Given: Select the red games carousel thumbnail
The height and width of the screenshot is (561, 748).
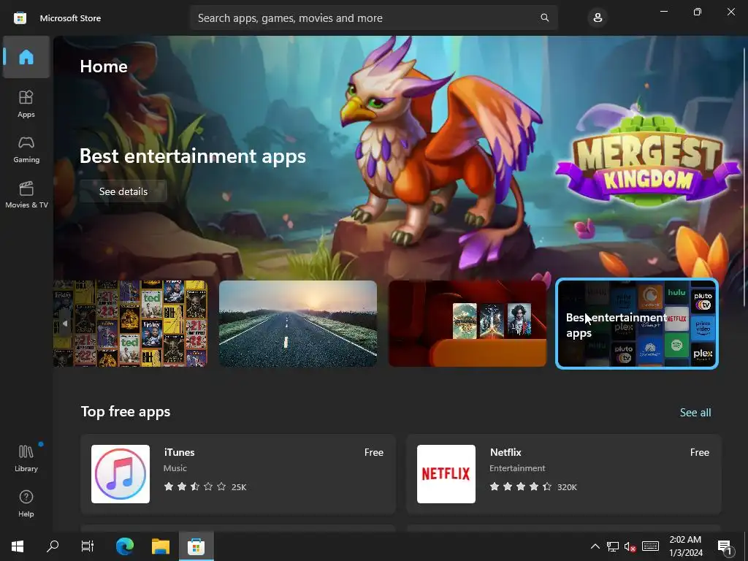Looking at the screenshot, I should (467, 324).
